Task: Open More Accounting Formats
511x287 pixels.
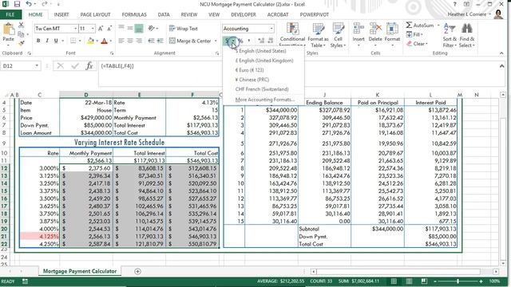Action: pos(264,100)
